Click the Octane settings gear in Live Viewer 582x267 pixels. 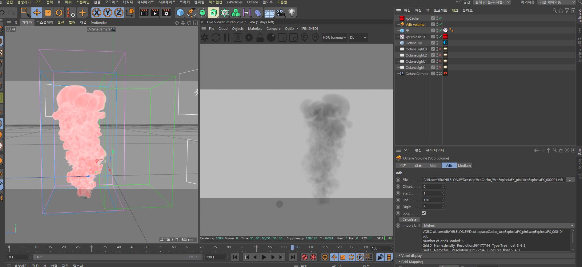click(249, 37)
